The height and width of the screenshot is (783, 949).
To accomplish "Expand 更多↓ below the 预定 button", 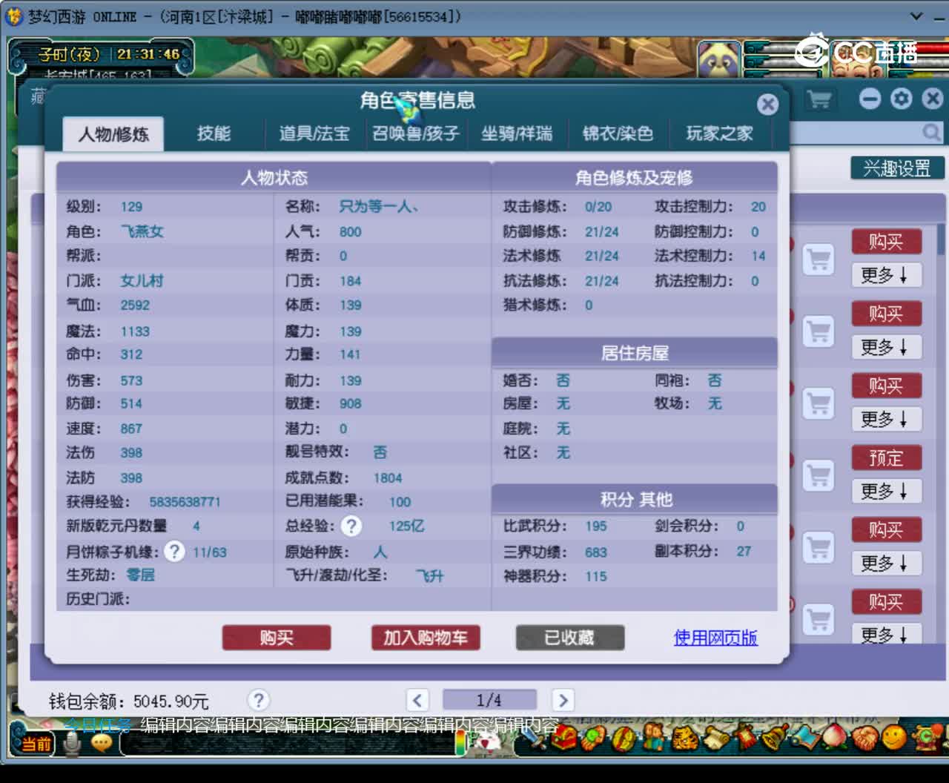I will pos(885,491).
